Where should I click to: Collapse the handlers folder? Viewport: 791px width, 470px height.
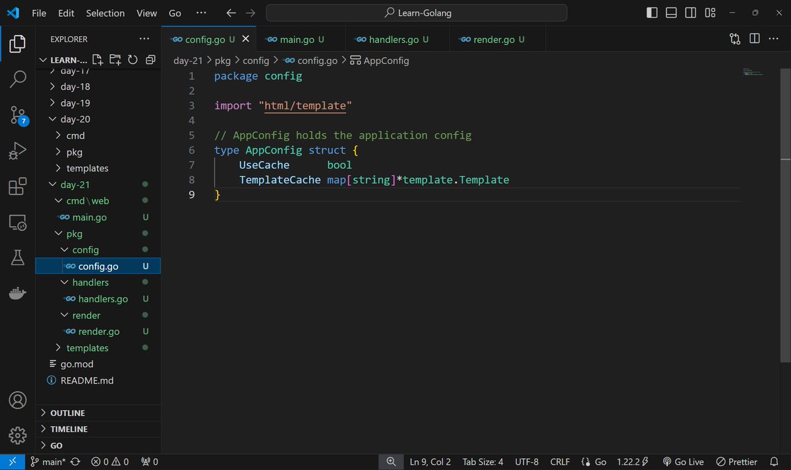tap(98, 282)
